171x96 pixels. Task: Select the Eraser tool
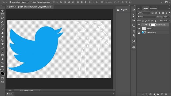2,37
